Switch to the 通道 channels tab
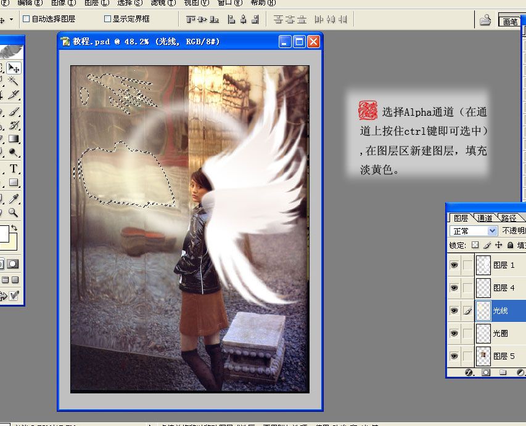Viewport: 526px width, 426px height. pyautogui.click(x=485, y=218)
